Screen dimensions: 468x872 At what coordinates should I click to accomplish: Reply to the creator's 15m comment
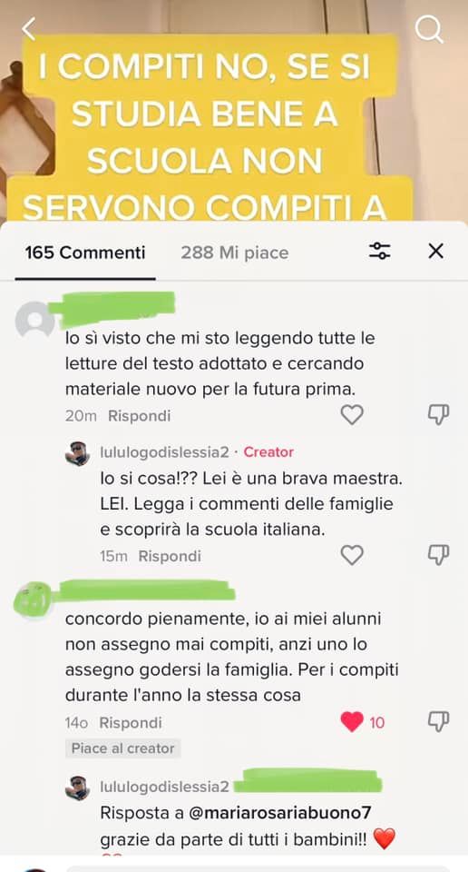coord(170,556)
